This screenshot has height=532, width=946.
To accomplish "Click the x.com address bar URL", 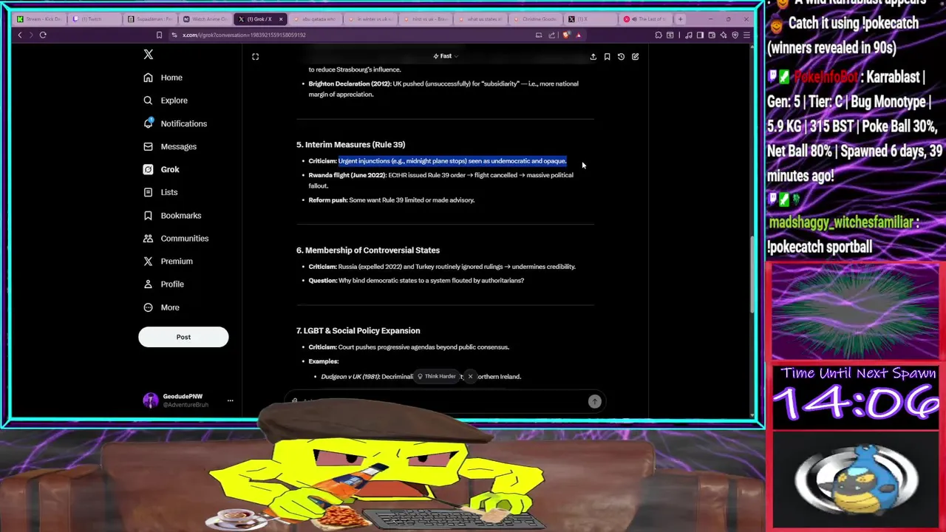I will coord(244,35).
